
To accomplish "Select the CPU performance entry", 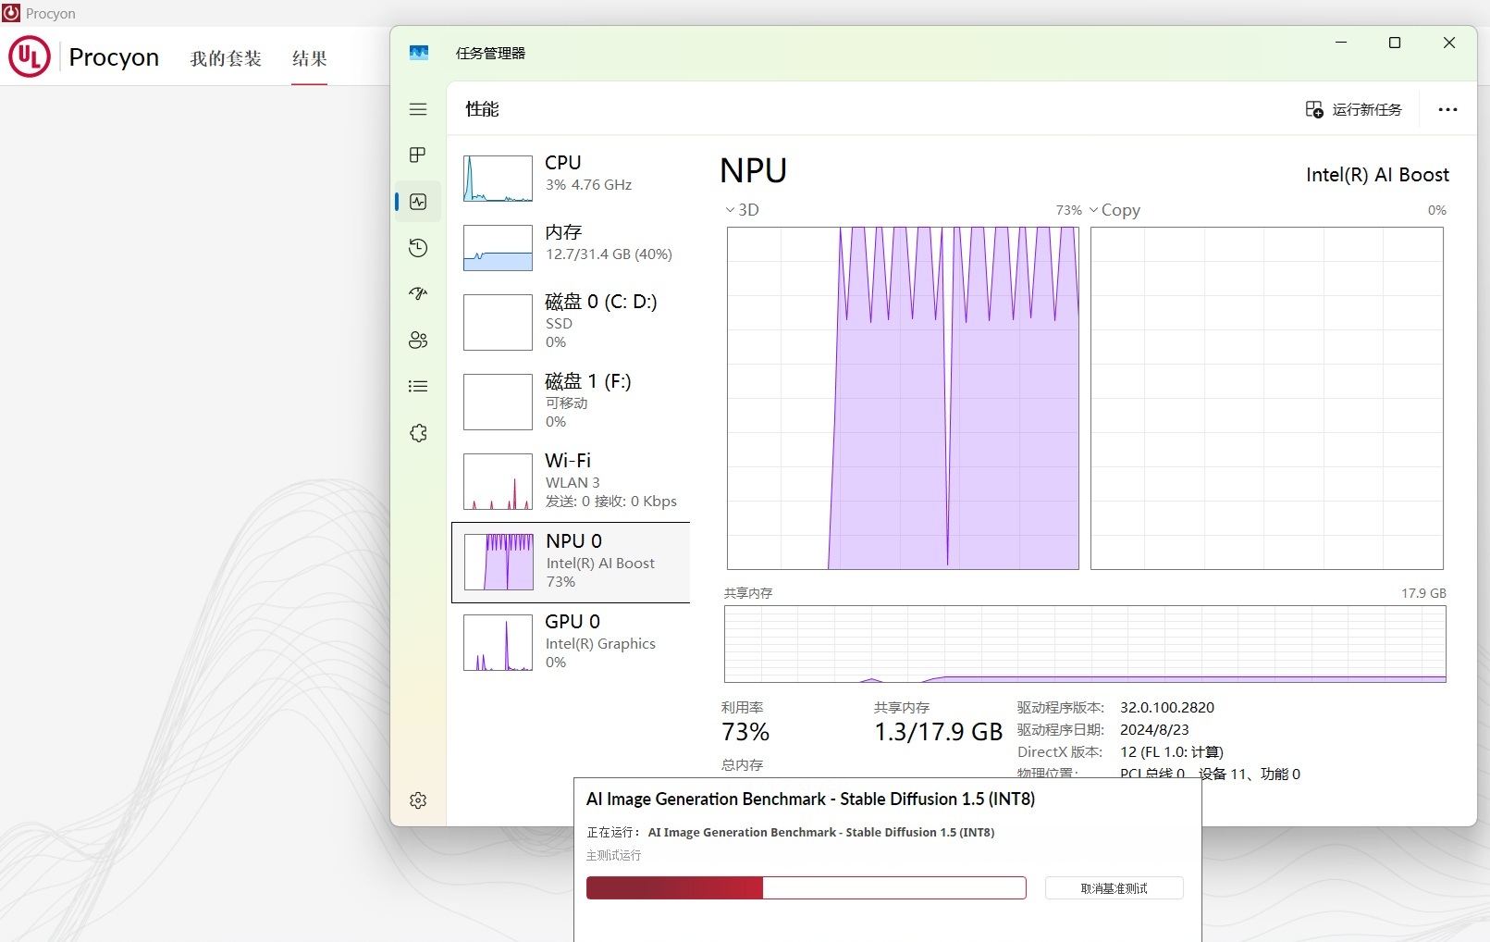I will click(x=571, y=178).
